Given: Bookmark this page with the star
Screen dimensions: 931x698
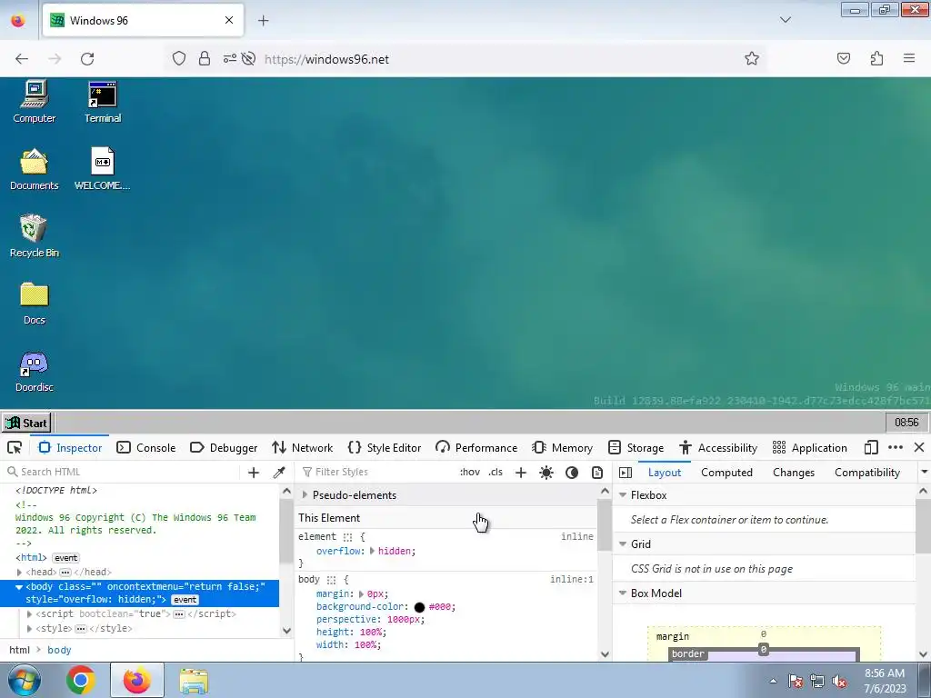Looking at the screenshot, I should pyautogui.click(x=752, y=58).
